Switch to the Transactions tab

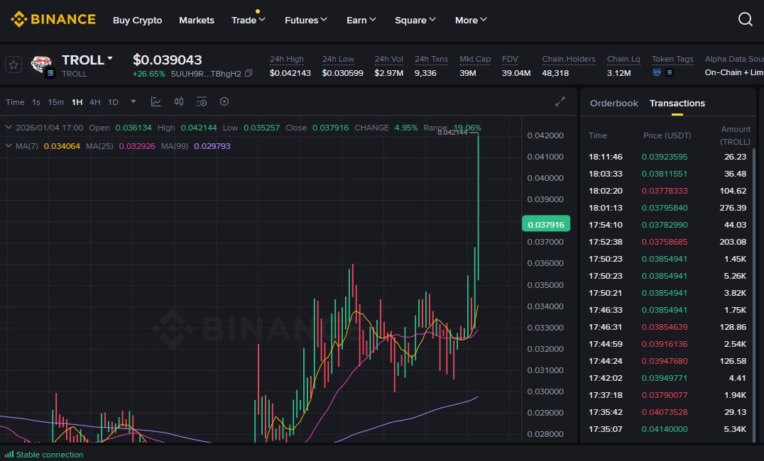[677, 104]
